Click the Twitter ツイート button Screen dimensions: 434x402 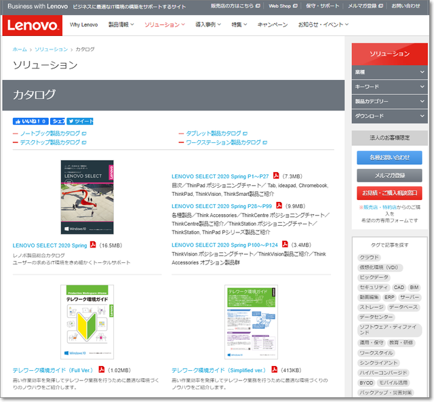[80, 121]
